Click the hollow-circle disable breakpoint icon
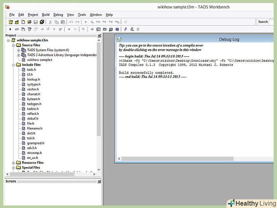 coord(75,29)
